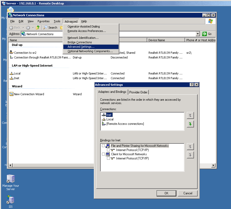Move the connection up with the up-arrow button
Viewport: 231px width, 209px height.
point(190,116)
